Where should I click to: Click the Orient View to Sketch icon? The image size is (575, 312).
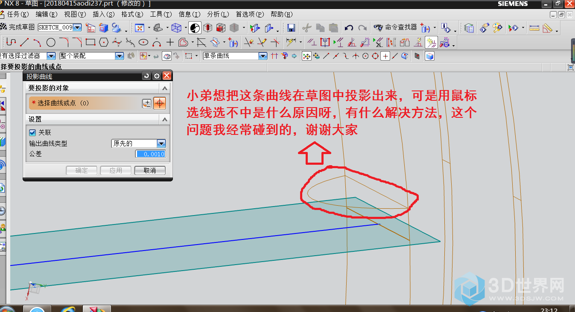91,28
